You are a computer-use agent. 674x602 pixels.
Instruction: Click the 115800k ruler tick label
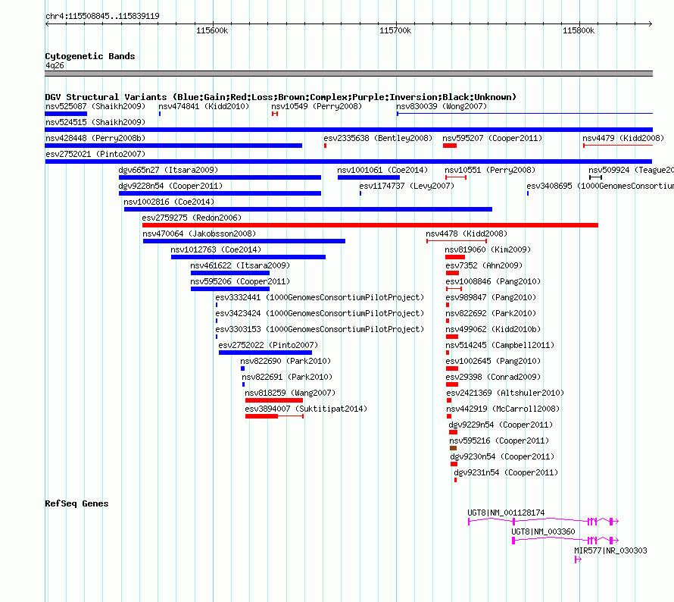point(579,30)
